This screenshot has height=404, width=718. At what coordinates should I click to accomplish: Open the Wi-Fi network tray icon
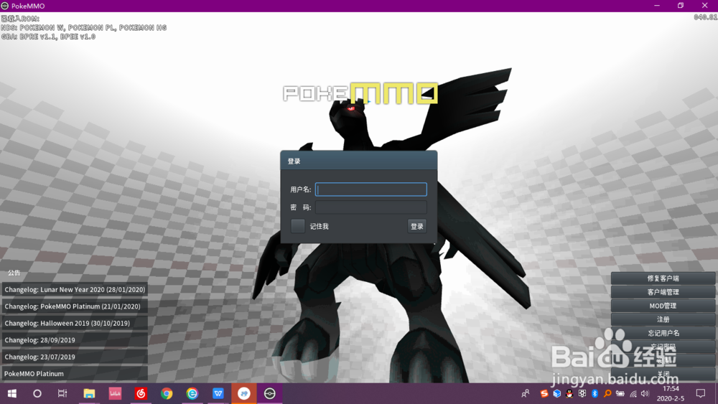pos(633,393)
